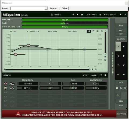
Task: Click the tuning fork icon near BYPASS
Action: (100, 15)
